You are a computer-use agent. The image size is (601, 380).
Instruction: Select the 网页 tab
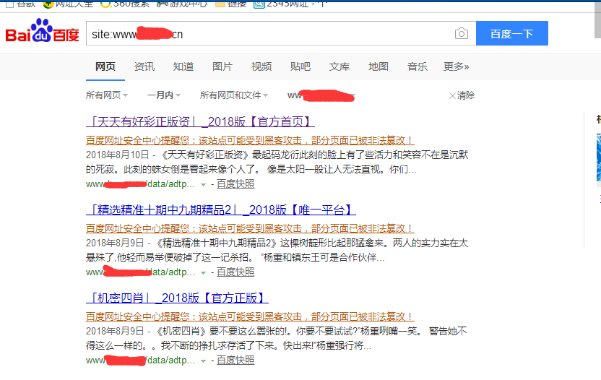pos(105,66)
